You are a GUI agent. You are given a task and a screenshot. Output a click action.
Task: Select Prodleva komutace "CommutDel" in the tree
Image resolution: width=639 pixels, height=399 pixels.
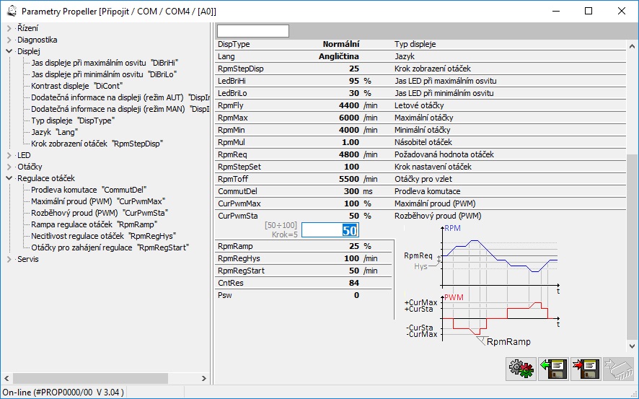click(x=89, y=190)
